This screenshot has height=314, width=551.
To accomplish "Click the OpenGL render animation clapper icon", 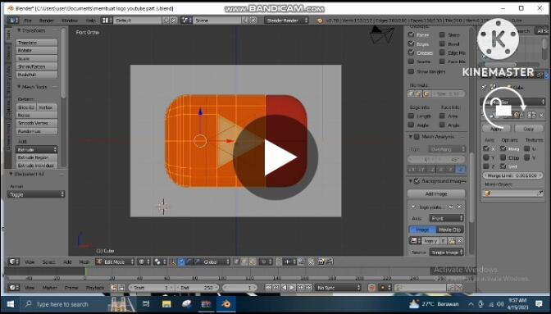I will point(329,262).
